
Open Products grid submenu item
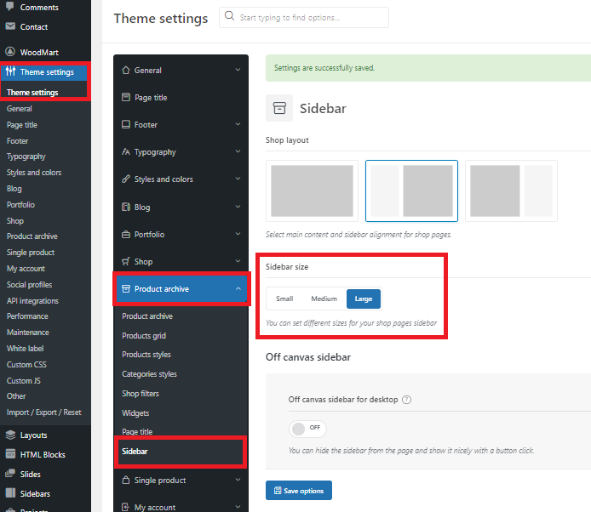point(144,336)
